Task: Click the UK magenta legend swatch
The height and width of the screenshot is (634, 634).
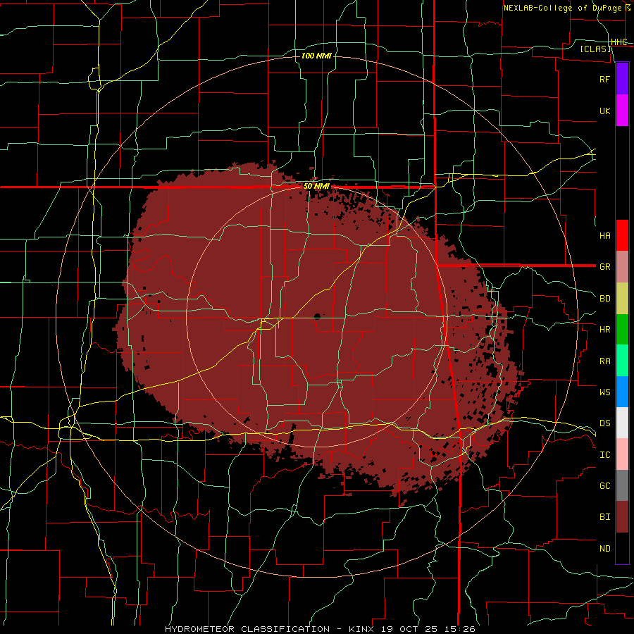Action: pos(622,111)
